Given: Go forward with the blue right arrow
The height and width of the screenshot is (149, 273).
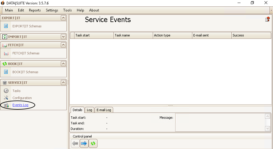Looking at the screenshot, I should click(84, 143).
